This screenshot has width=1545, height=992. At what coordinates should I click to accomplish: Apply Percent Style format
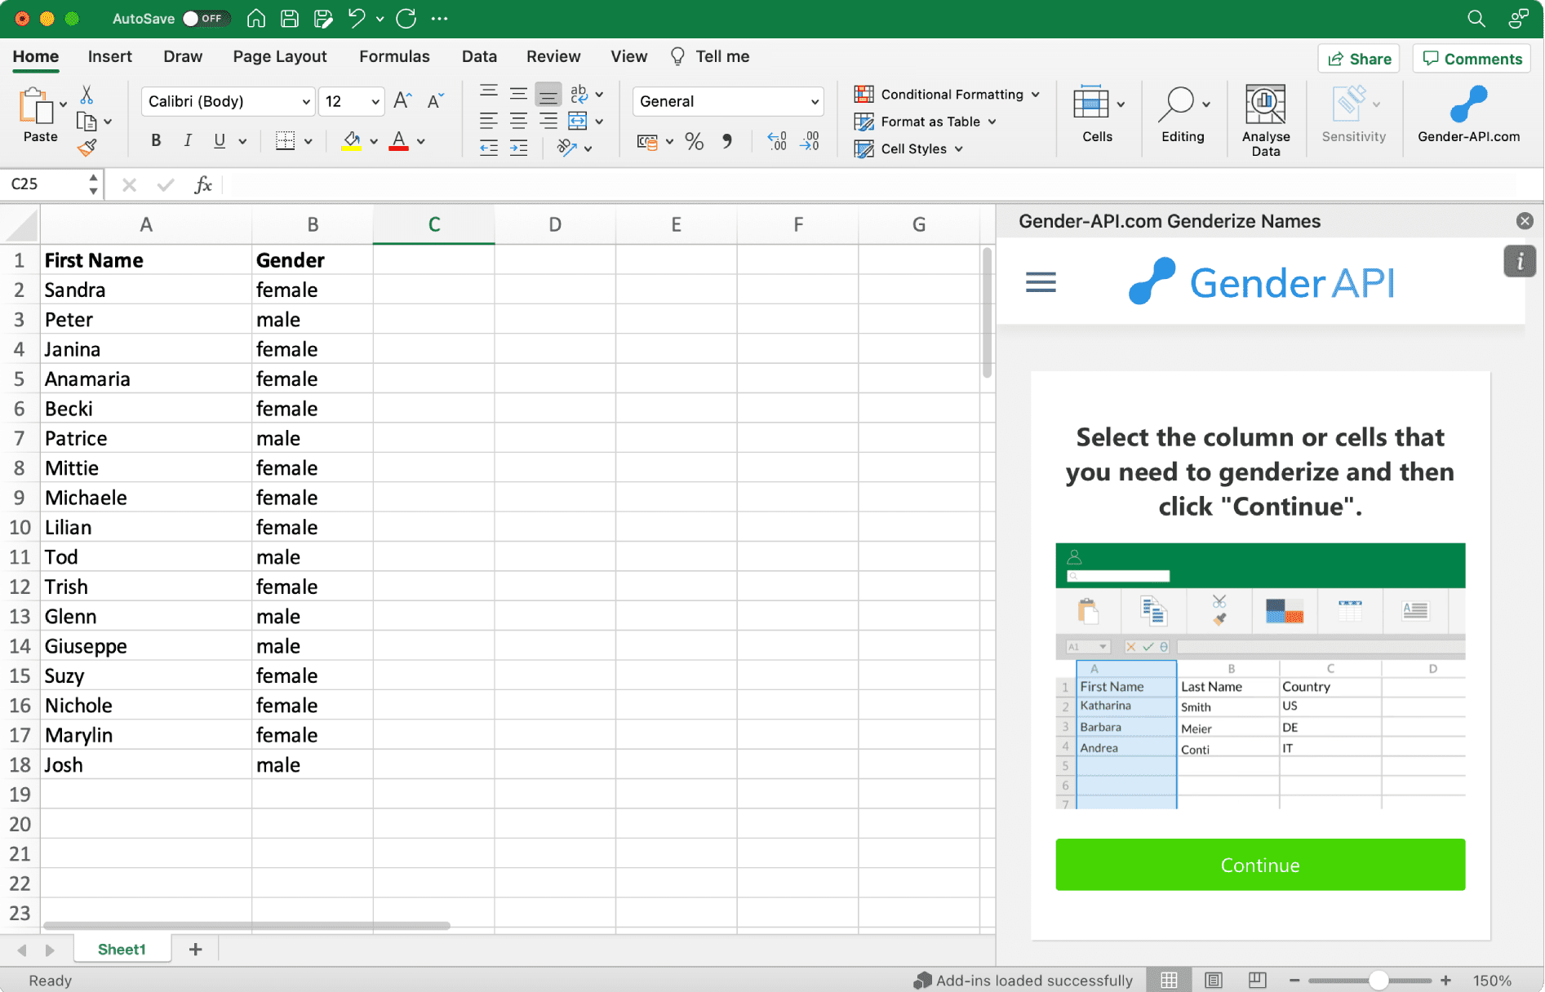tap(695, 142)
